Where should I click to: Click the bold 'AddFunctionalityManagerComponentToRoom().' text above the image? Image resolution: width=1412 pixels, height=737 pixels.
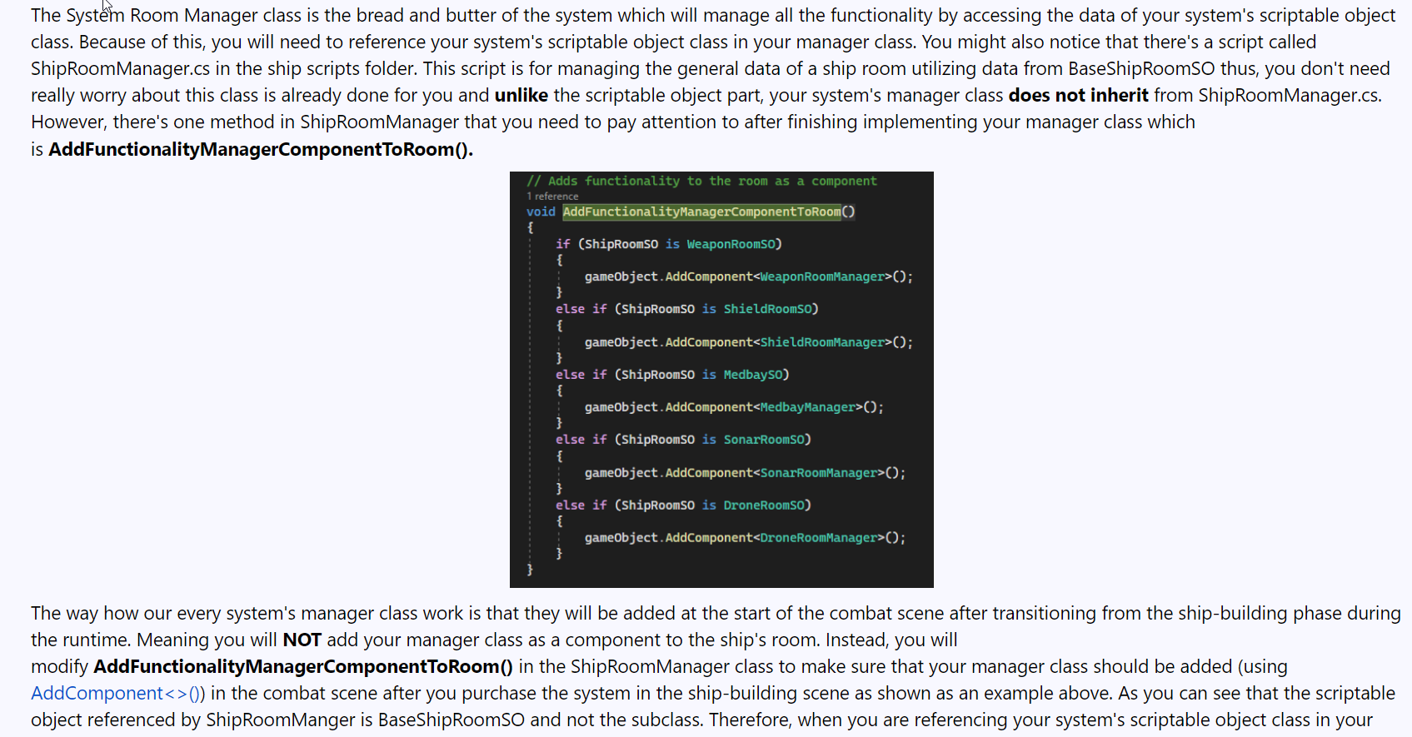pos(261,149)
